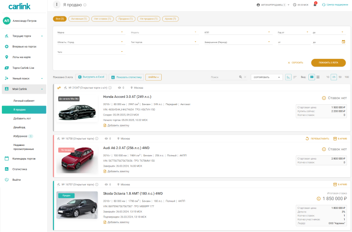352x232 pixels.
Task: Log out using Выйти
Action: (16, 179)
